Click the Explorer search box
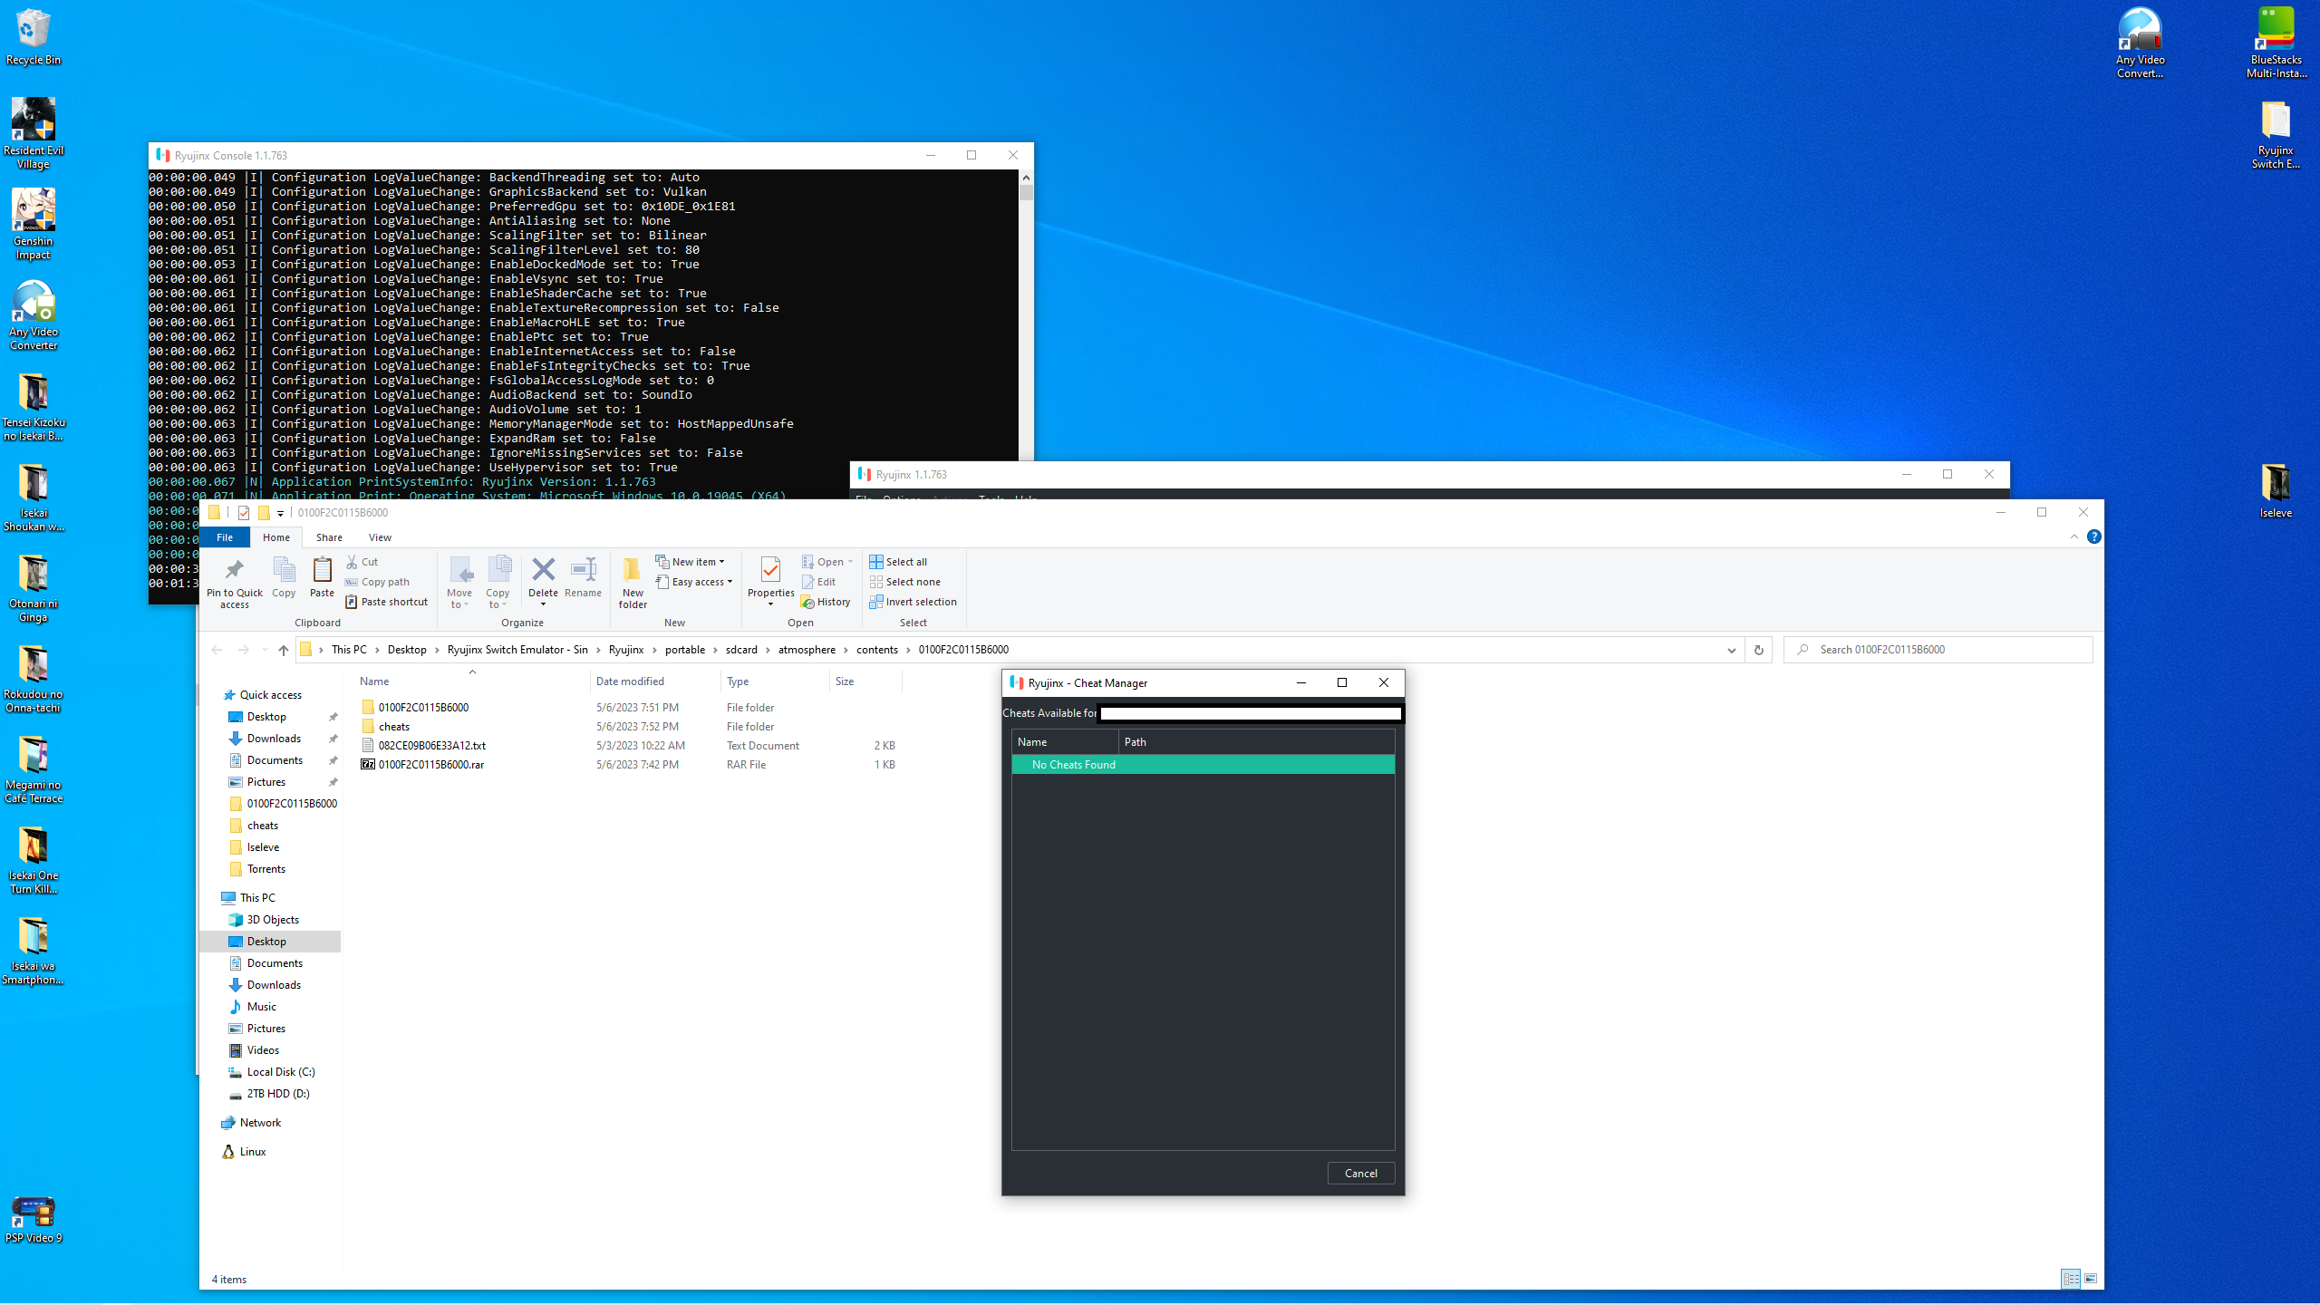The image size is (2320, 1305). (1938, 650)
